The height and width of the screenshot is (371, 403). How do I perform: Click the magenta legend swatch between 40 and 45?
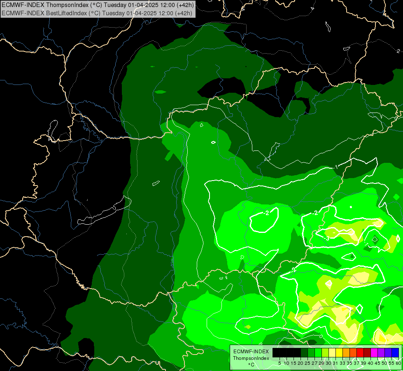click(374, 352)
